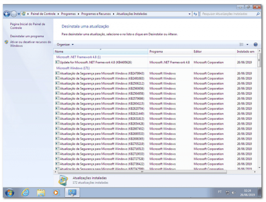Expand the arrow after Programas e Recursos breadcrumb
This screenshot has height=202, width=266.
[x=113, y=14]
